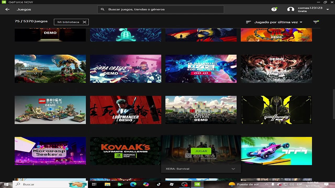Open the Jugado por última vez sort dropdown
The width and height of the screenshot is (335, 188).
pyautogui.click(x=278, y=22)
